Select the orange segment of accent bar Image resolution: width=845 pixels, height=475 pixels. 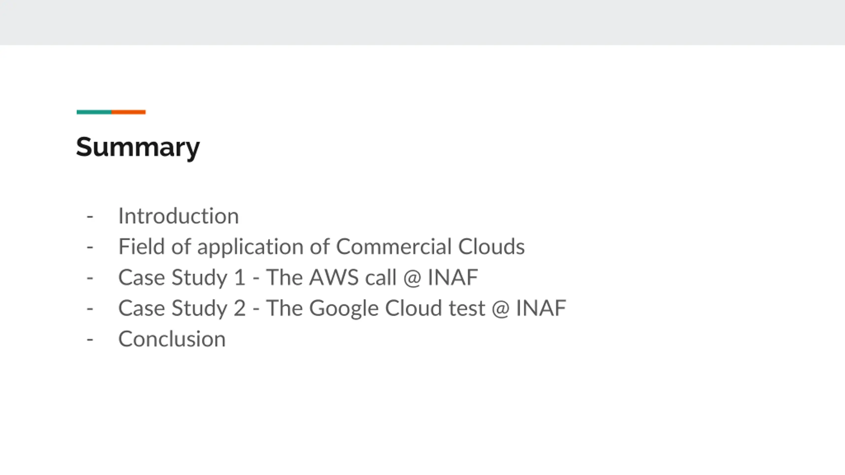tap(128, 112)
